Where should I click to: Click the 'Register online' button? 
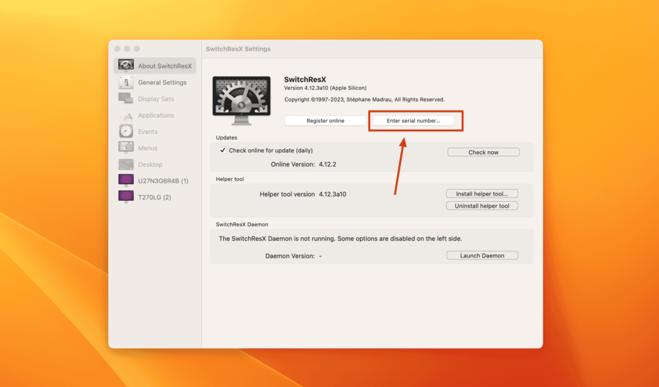(x=324, y=120)
